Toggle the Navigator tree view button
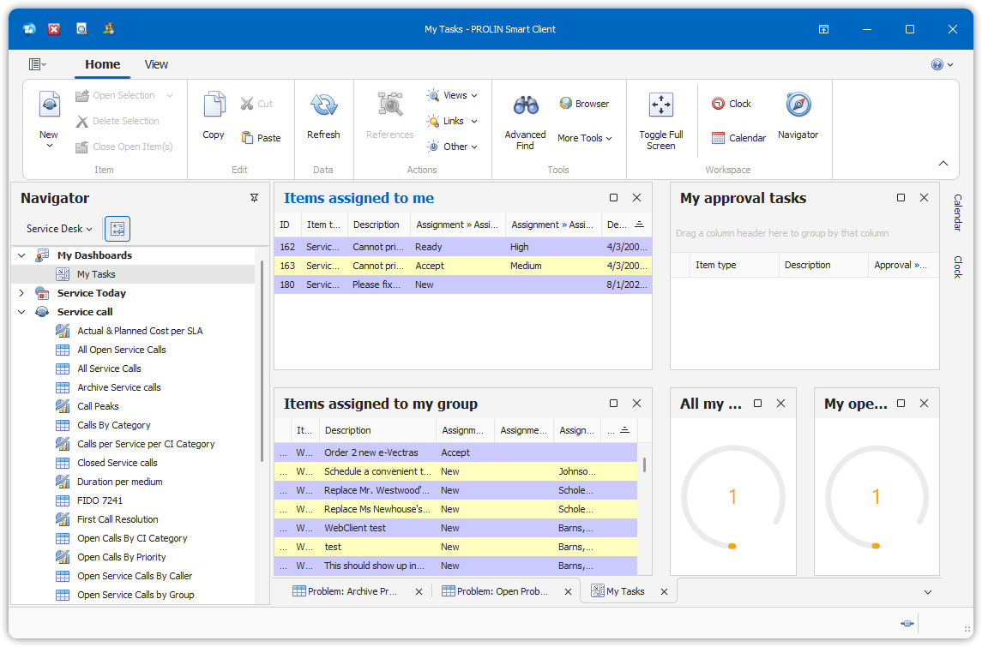Image resolution: width=982 pixels, height=647 pixels. coord(117,229)
